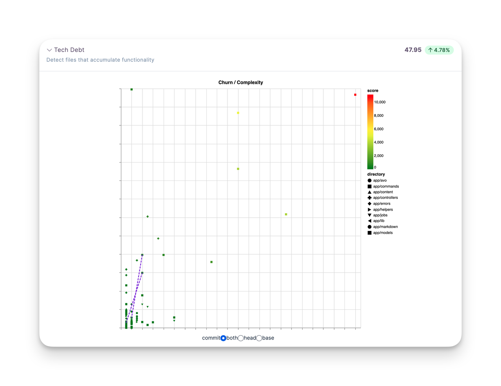Click the app/controllers cross legend symbol

click(x=369, y=198)
